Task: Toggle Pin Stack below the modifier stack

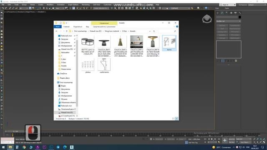Action: 218,61
